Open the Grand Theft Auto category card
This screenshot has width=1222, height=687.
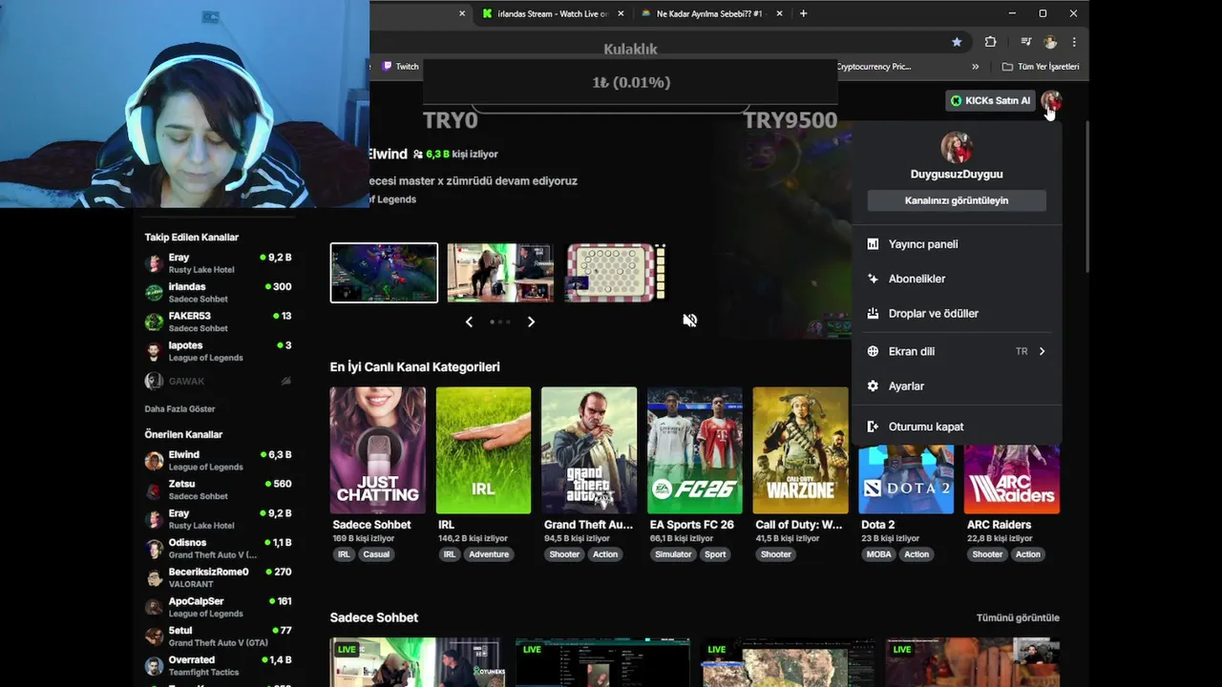coord(589,450)
